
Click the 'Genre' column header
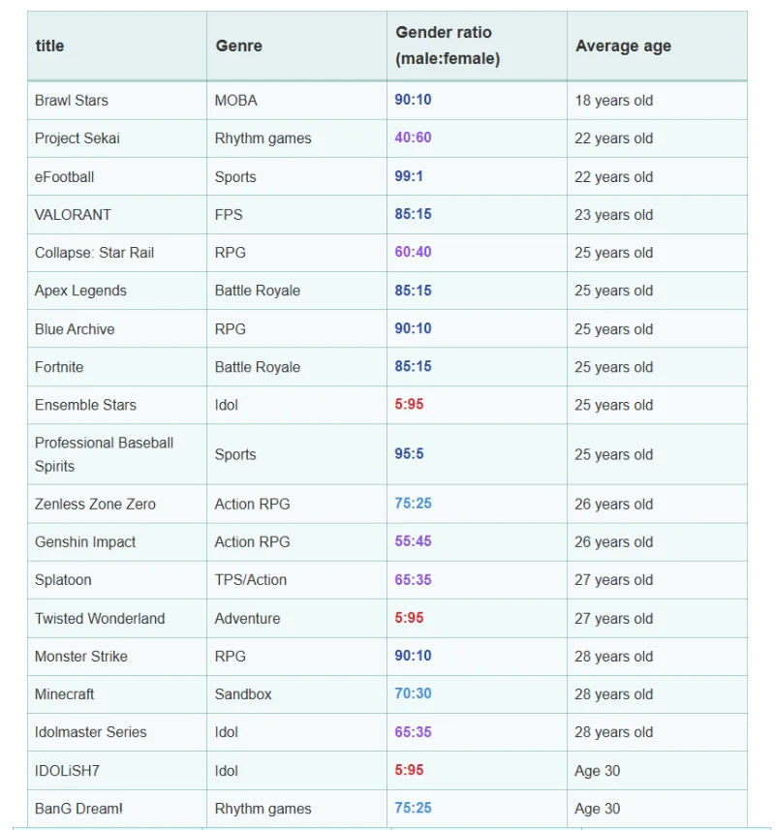pyautogui.click(x=297, y=46)
